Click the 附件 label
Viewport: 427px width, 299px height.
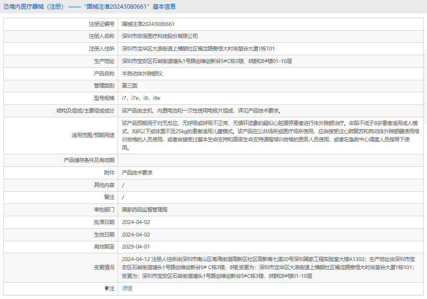[109, 173]
